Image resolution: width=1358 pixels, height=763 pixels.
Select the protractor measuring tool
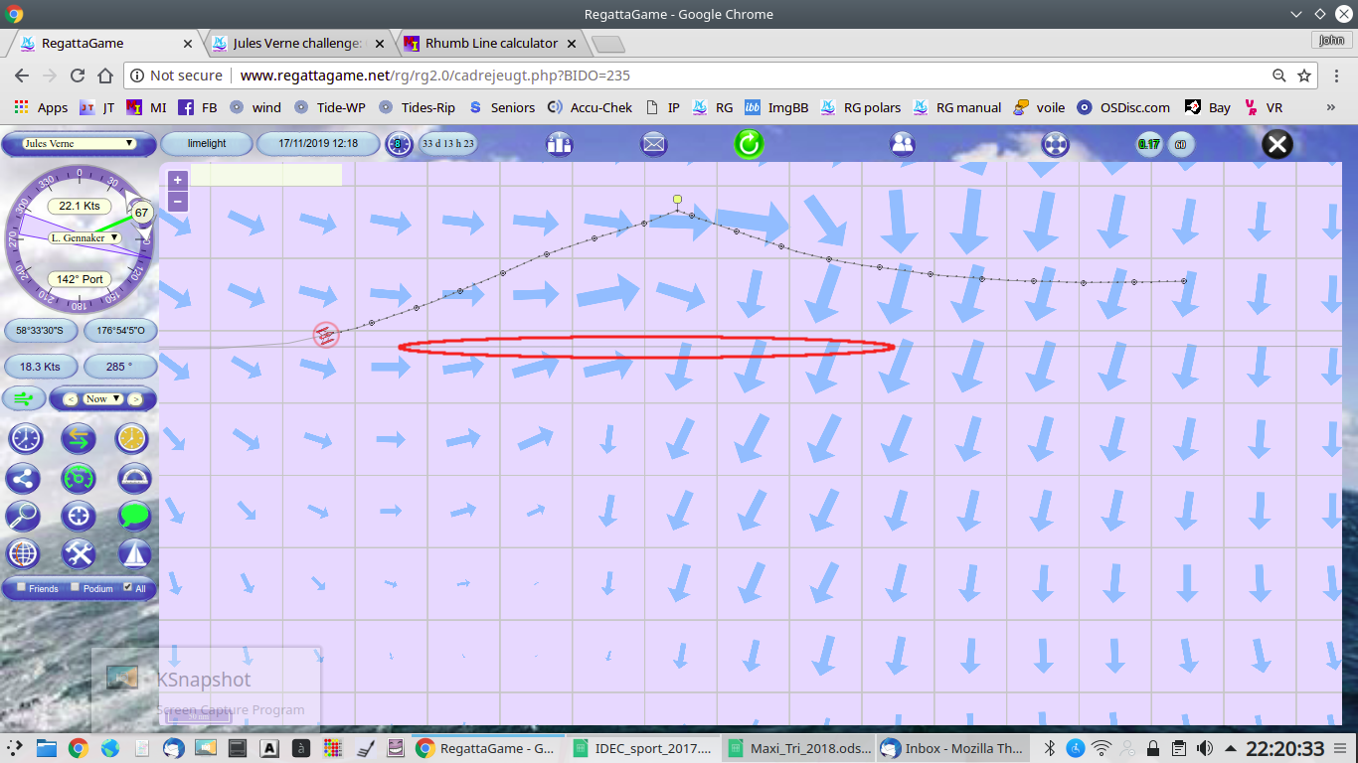point(133,478)
